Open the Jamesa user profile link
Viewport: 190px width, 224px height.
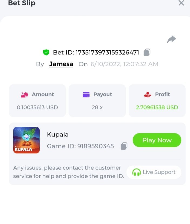(x=61, y=64)
